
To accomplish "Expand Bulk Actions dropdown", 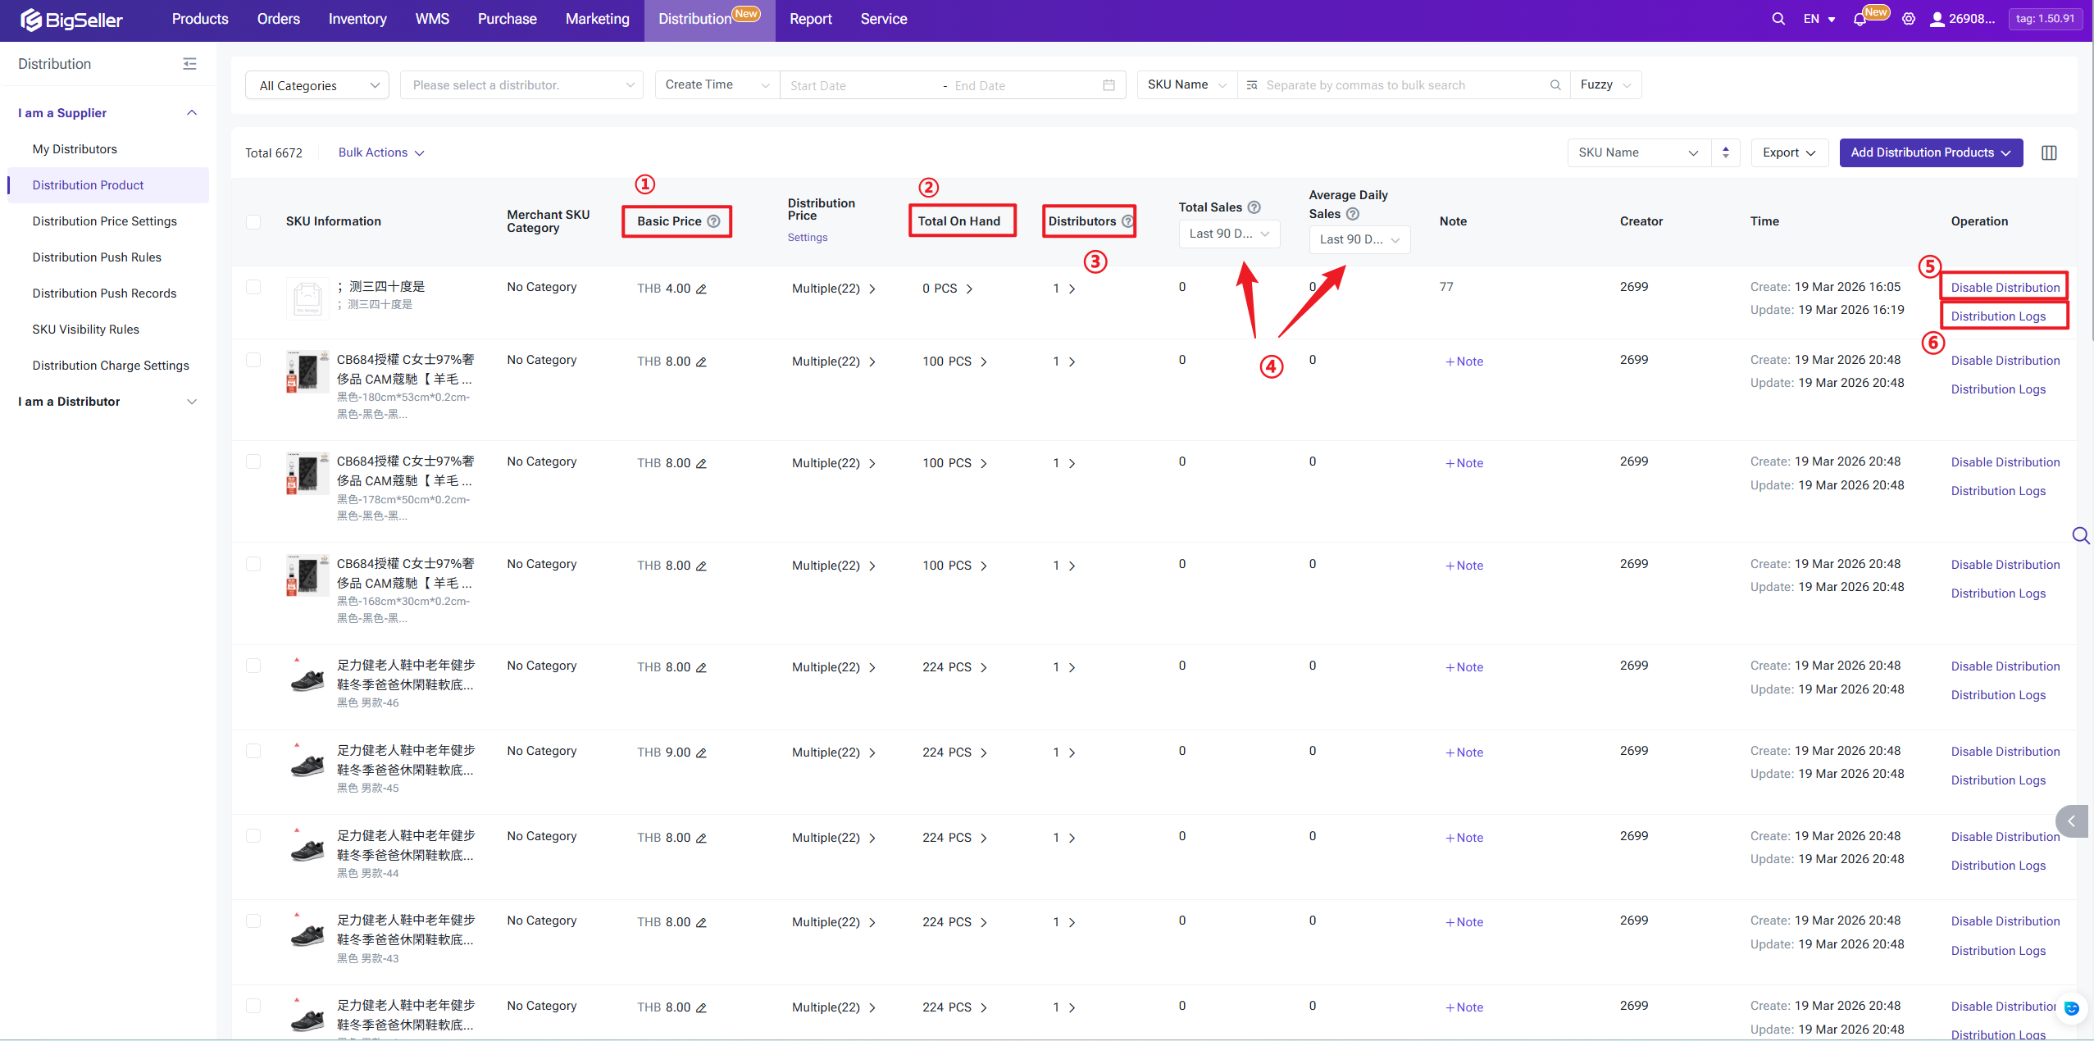I will pos(380,153).
